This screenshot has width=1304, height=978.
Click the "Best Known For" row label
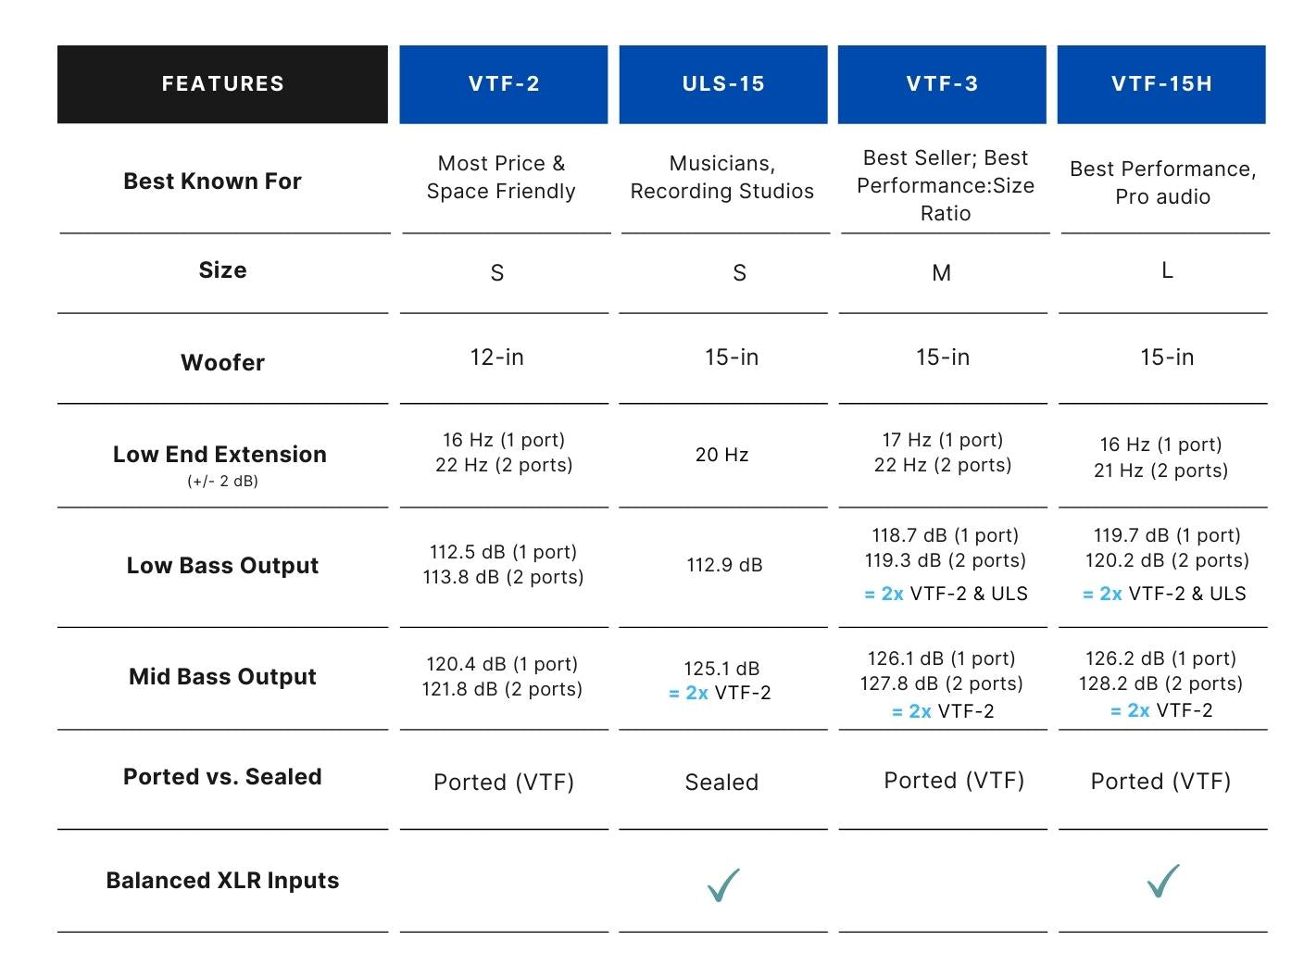click(212, 181)
